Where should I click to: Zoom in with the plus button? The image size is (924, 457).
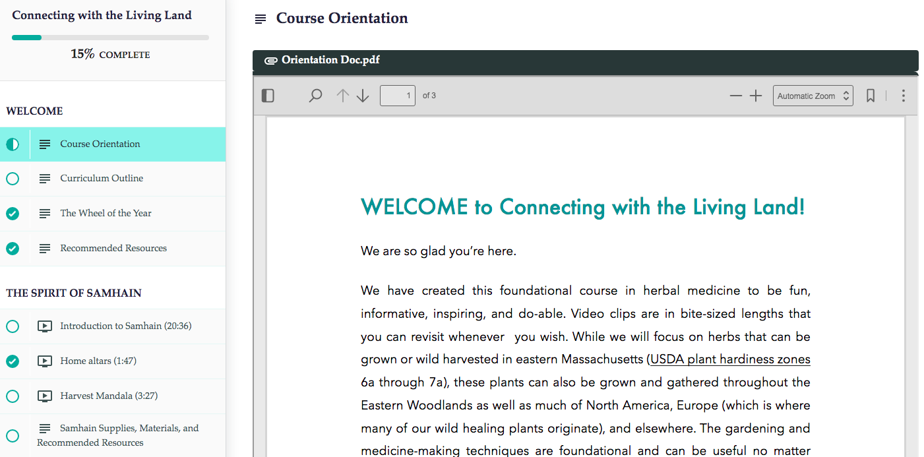pos(756,96)
